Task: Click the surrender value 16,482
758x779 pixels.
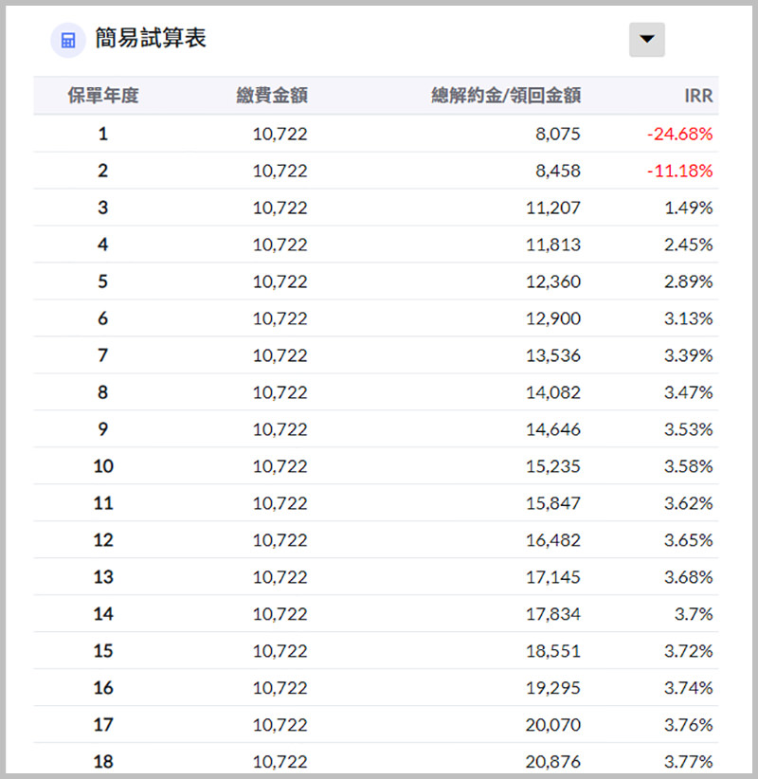Action: coord(553,540)
